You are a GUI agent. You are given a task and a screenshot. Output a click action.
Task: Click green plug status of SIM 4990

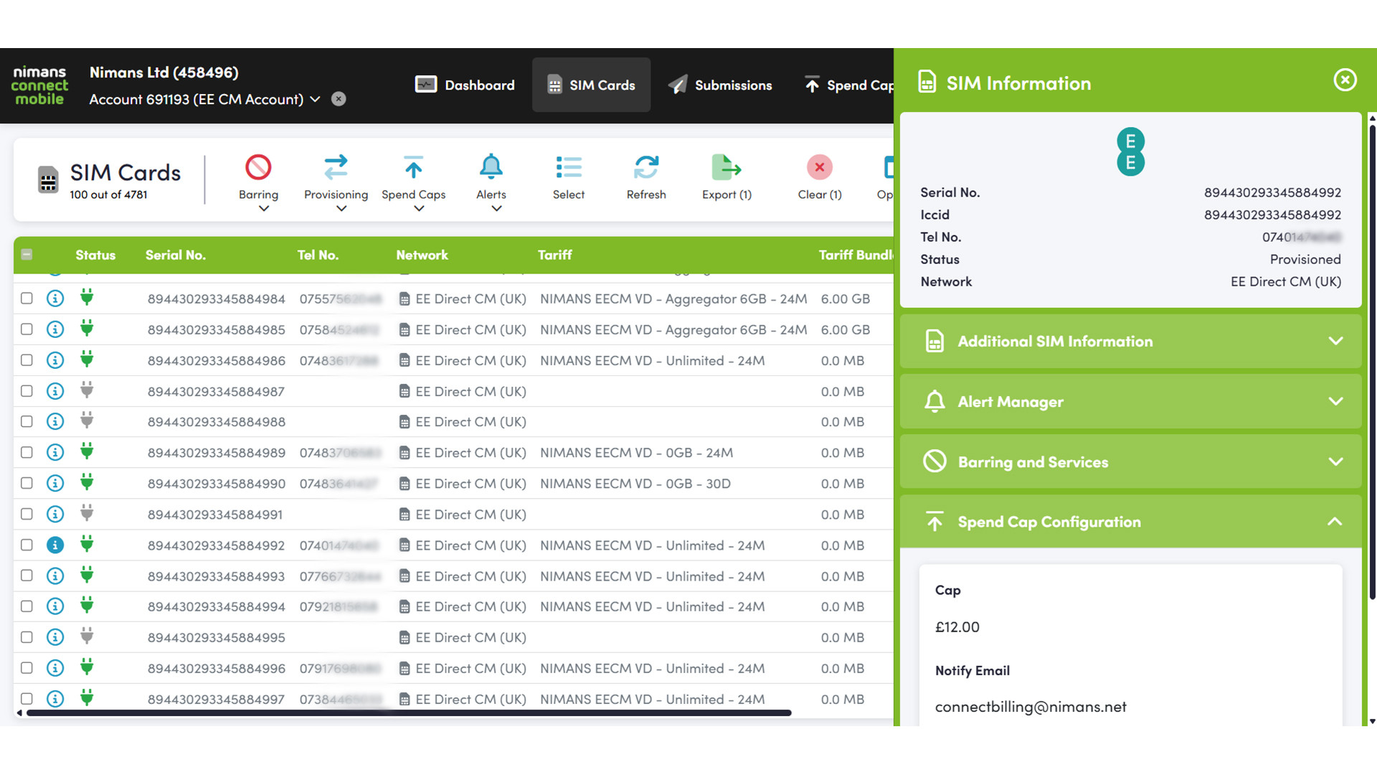coord(87,482)
